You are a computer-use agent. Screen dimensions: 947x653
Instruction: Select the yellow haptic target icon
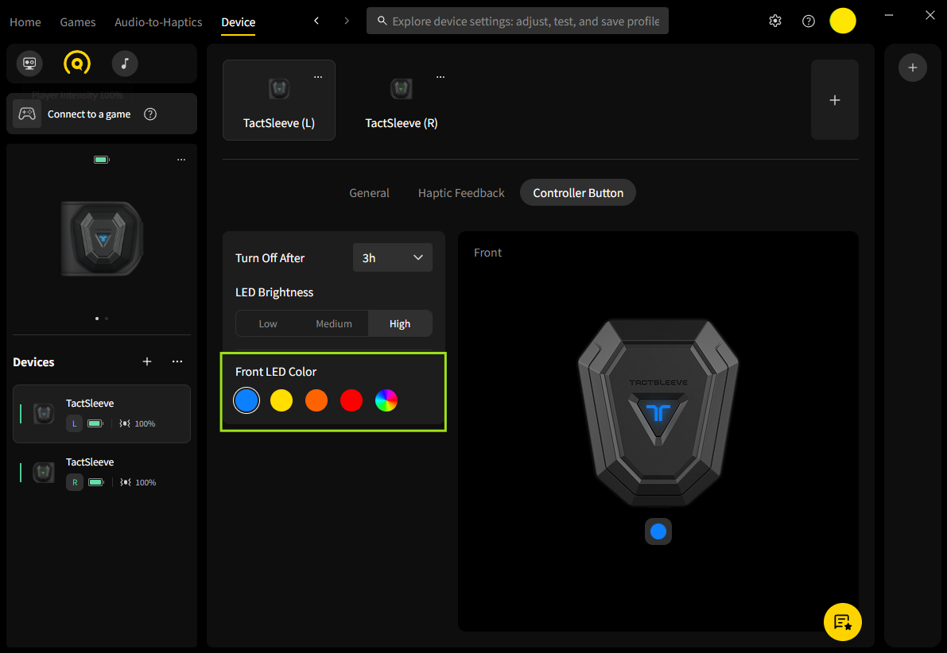[x=77, y=64]
